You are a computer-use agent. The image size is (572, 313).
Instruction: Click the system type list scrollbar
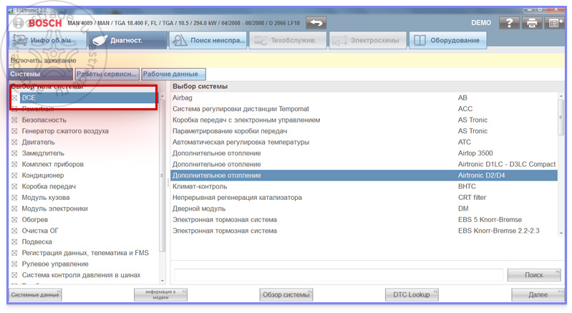[x=163, y=175]
